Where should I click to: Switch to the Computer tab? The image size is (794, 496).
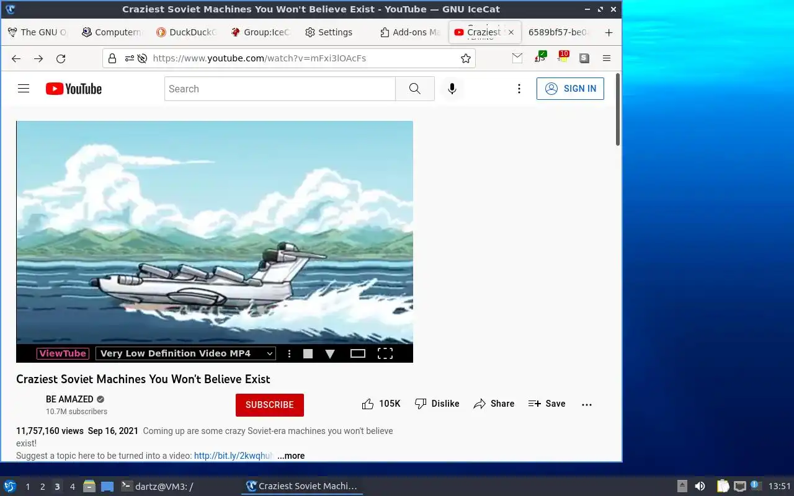pyautogui.click(x=112, y=32)
